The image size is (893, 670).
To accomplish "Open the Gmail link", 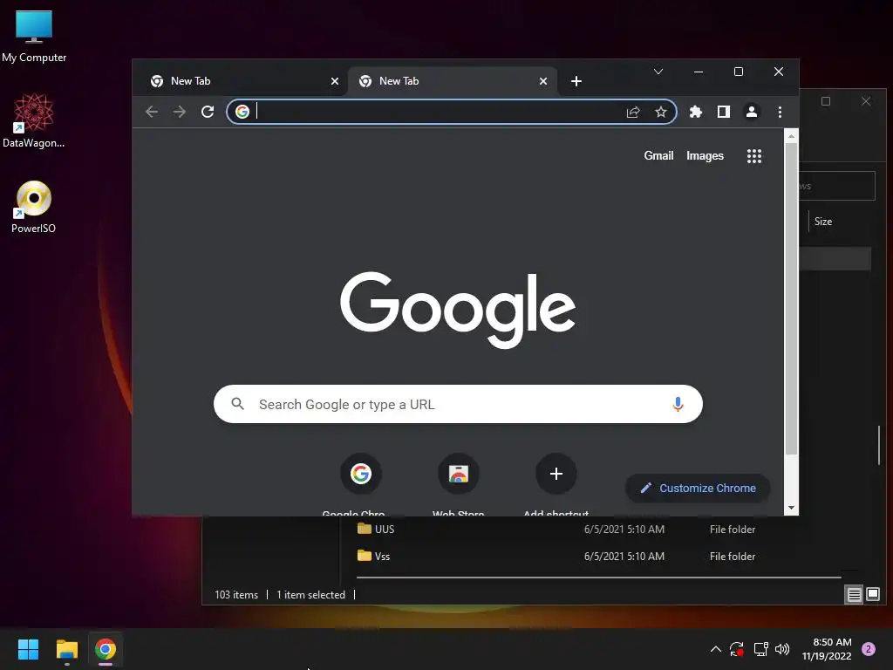I will point(658,155).
